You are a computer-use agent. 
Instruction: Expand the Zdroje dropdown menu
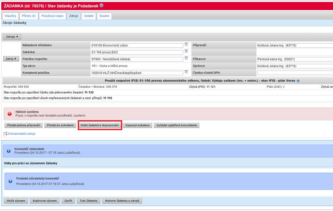[x=12, y=37]
